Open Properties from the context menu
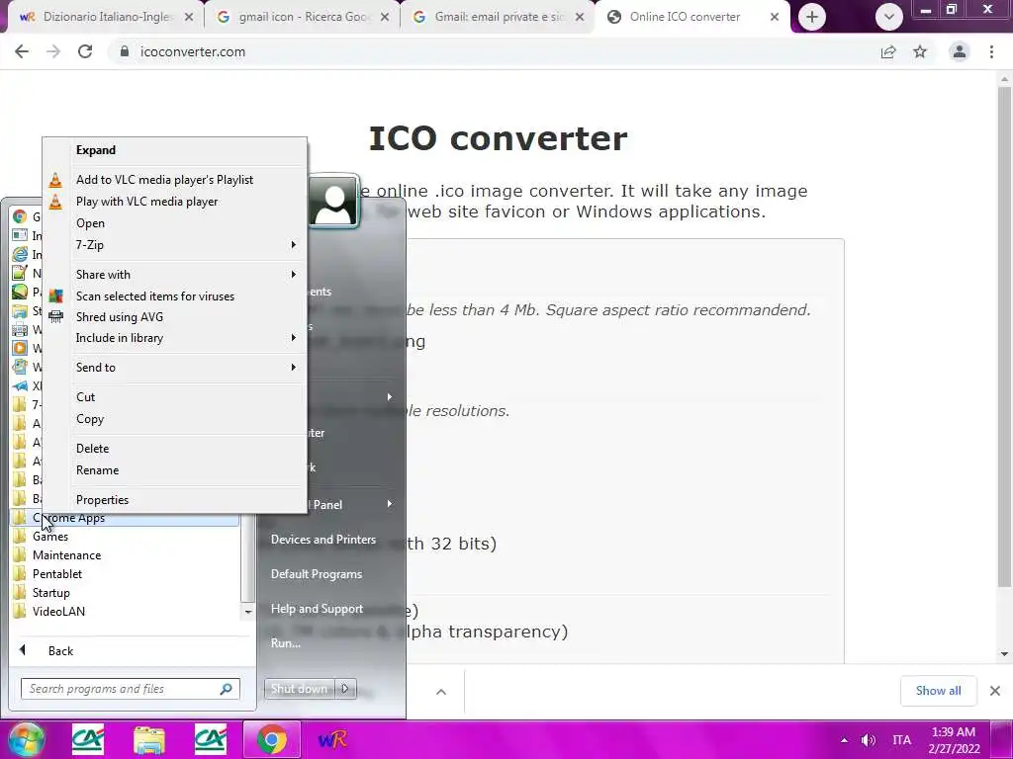This screenshot has height=759, width=1013. pyautogui.click(x=102, y=500)
